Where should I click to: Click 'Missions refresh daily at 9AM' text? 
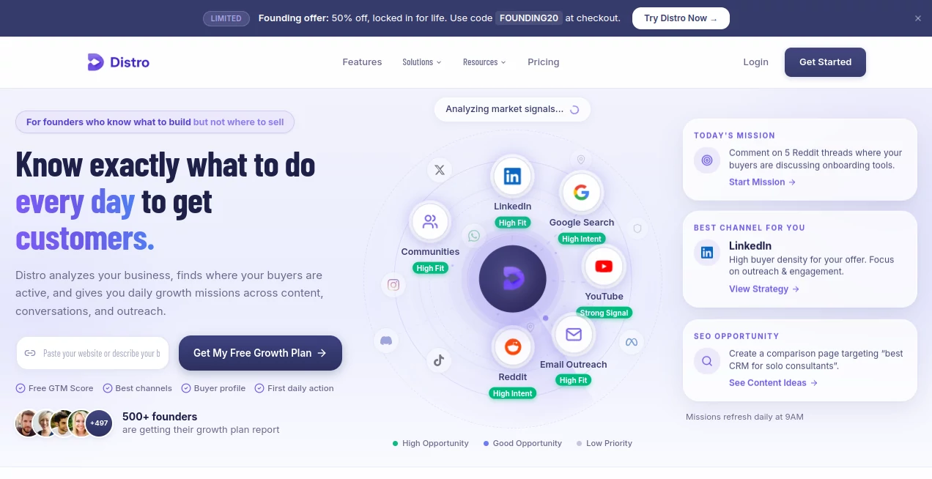point(744,417)
